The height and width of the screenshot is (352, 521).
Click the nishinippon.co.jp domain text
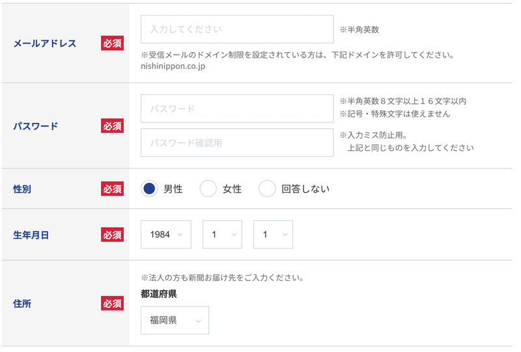point(173,66)
